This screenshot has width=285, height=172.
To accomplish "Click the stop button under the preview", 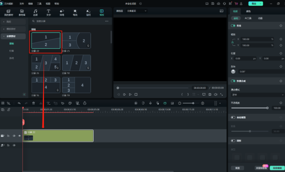I will point(136,94).
